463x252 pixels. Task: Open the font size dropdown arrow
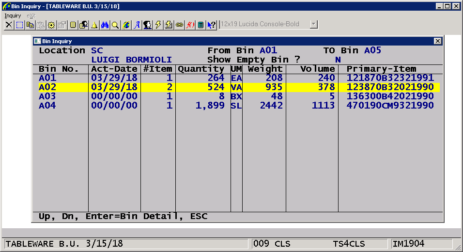pyautogui.click(x=314, y=24)
